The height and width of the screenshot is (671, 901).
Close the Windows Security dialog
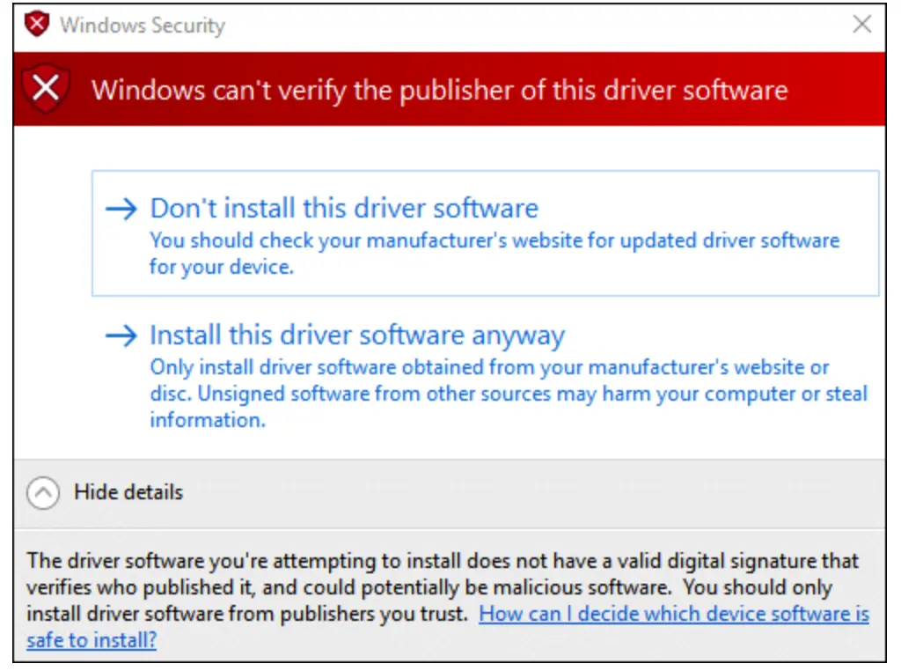862,24
